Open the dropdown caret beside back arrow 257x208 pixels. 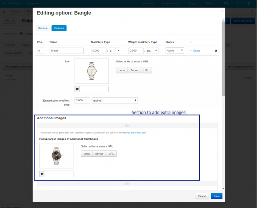(x=14, y=21)
